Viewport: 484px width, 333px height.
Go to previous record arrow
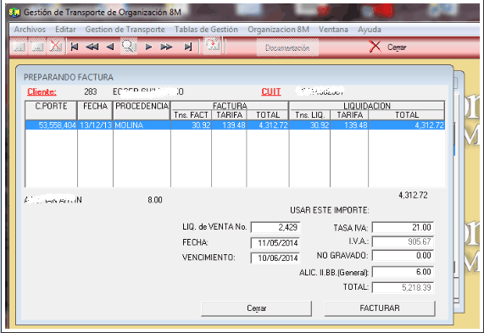pos(110,47)
